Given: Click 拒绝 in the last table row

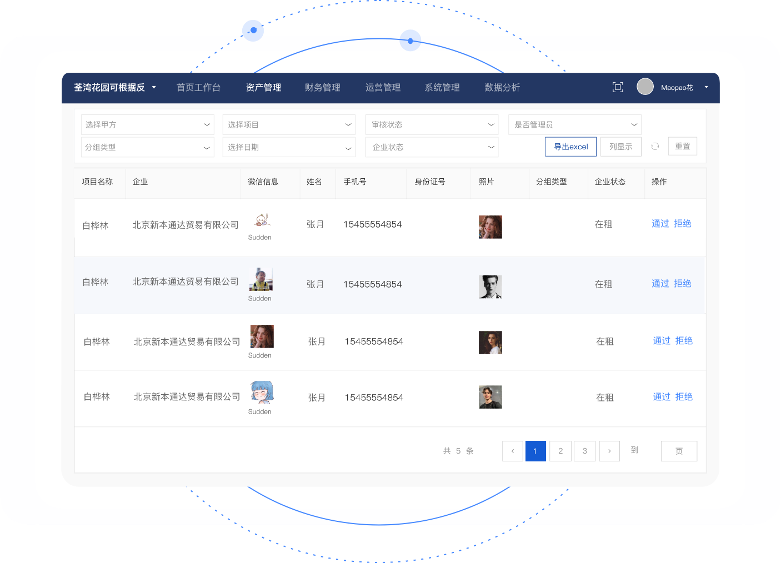Looking at the screenshot, I should coord(684,397).
